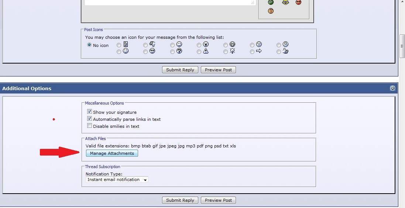
Task: Click the Attach Files legend
Action: 95,139
